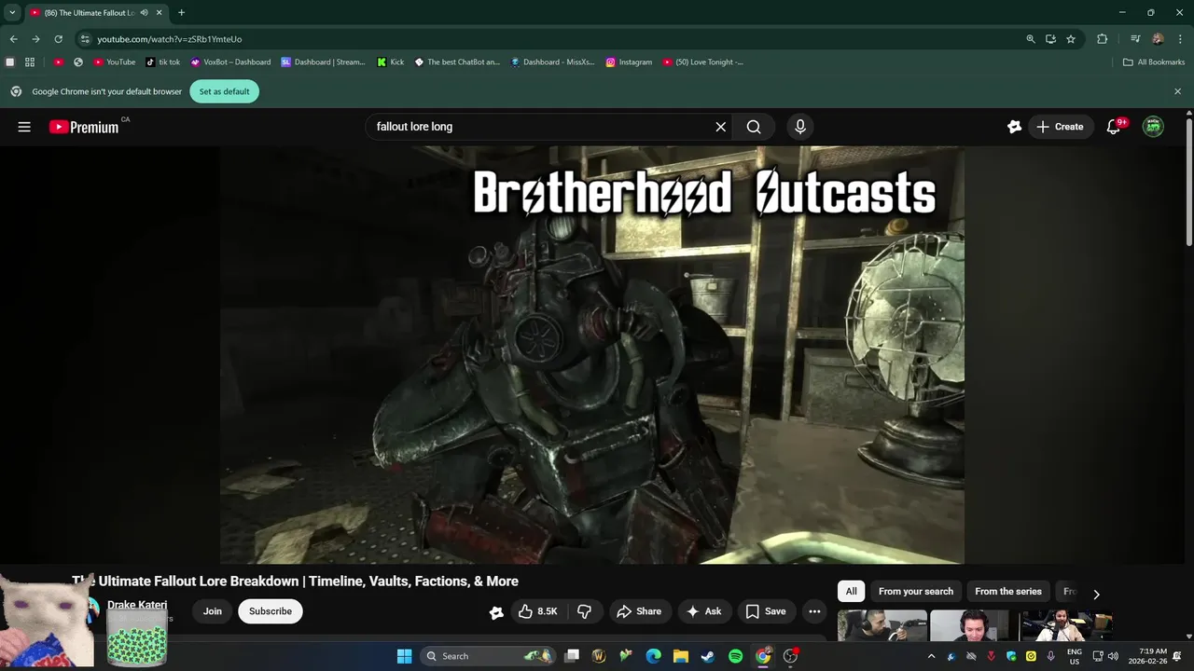Select the 'From the series' chip
The width and height of the screenshot is (1194, 671).
click(1008, 592)
